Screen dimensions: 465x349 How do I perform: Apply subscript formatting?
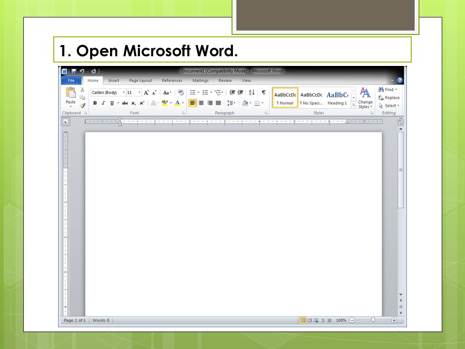click(134, 103)
